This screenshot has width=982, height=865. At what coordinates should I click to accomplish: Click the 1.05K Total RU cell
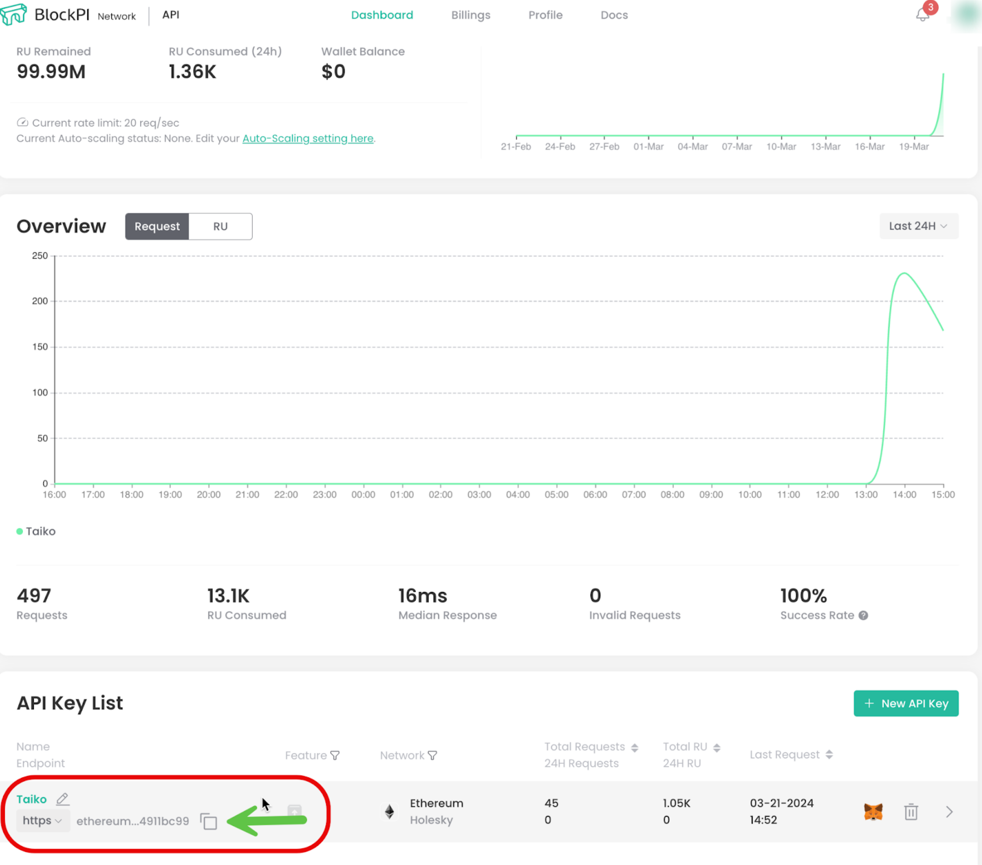coord(677,803)
